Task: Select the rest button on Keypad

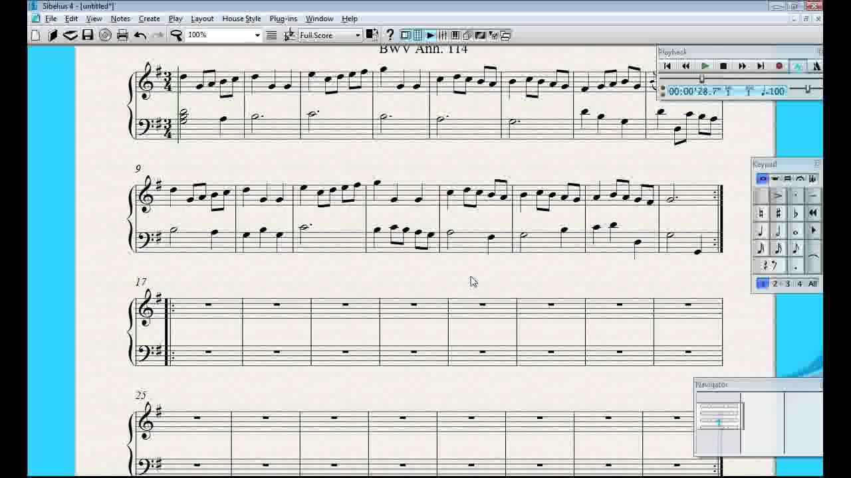Action: coord(770,266)
